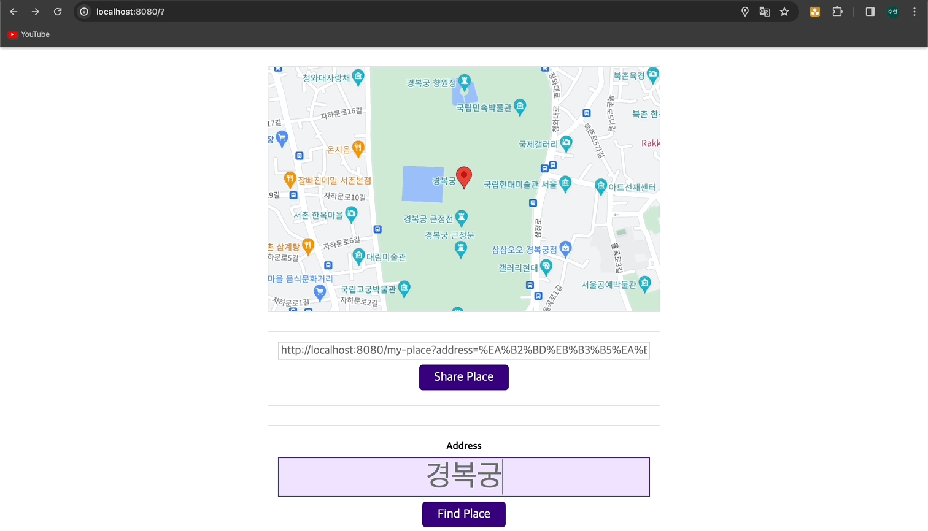Screen dimensions: 928x531
Task: Select the 북촌육경 map marker
Action: pyautogui.click(x=653, y=75)
